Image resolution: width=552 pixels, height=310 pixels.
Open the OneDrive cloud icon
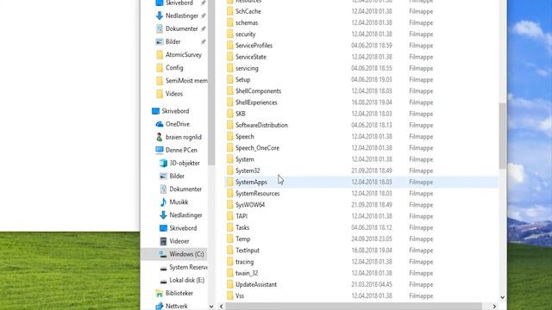(x=160, y=124)
